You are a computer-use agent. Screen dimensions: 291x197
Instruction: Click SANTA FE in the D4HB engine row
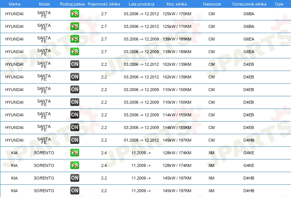click(44, 141)
